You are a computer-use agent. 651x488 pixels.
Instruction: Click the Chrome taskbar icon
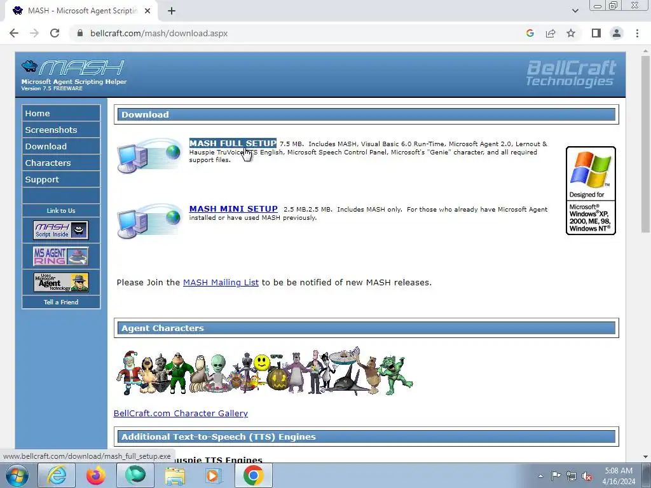254,475
